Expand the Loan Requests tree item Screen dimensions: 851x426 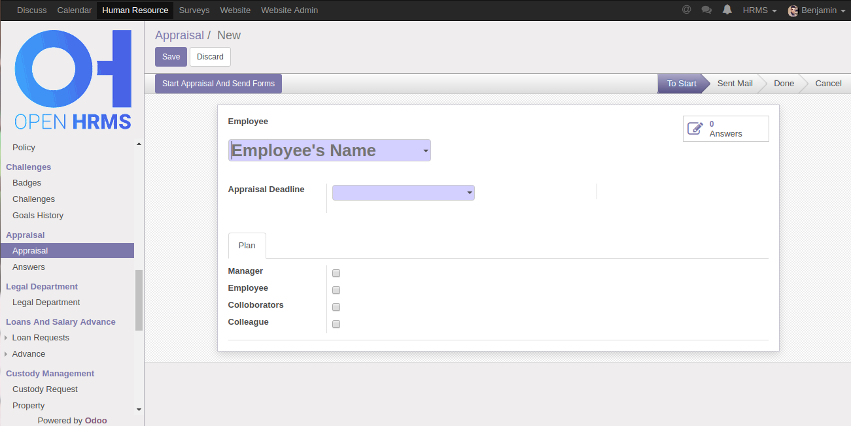tap(6, 338)
